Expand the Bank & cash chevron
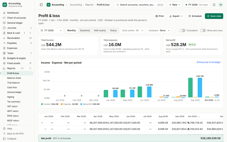Screen dimensions: 227x142 30,33
